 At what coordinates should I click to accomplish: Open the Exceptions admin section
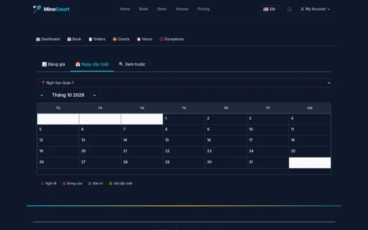(x=171, y=39)
